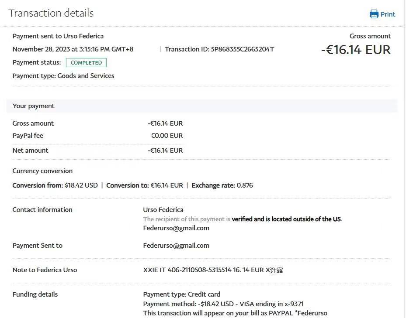Viewport: 406px width, 318px height.
Task: Click the Conversion to €16.14 EUR text
Action: pos(145,185)
